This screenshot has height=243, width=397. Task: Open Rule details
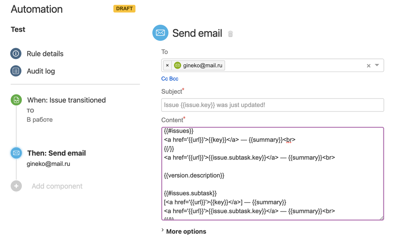coord(45,54)
